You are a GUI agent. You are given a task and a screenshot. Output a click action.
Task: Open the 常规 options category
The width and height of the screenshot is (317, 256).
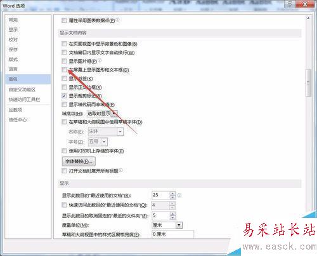13,20
